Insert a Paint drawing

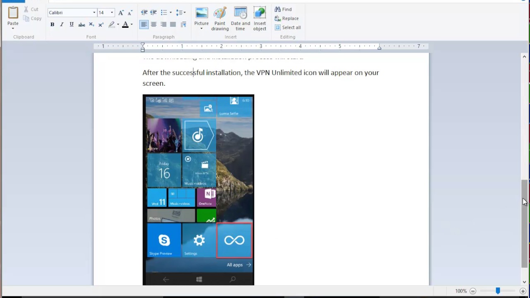click(220, 19)
